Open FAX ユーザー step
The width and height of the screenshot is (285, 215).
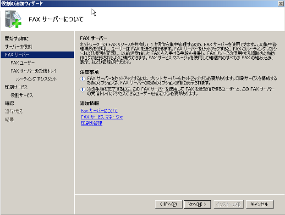pos(22,63)
